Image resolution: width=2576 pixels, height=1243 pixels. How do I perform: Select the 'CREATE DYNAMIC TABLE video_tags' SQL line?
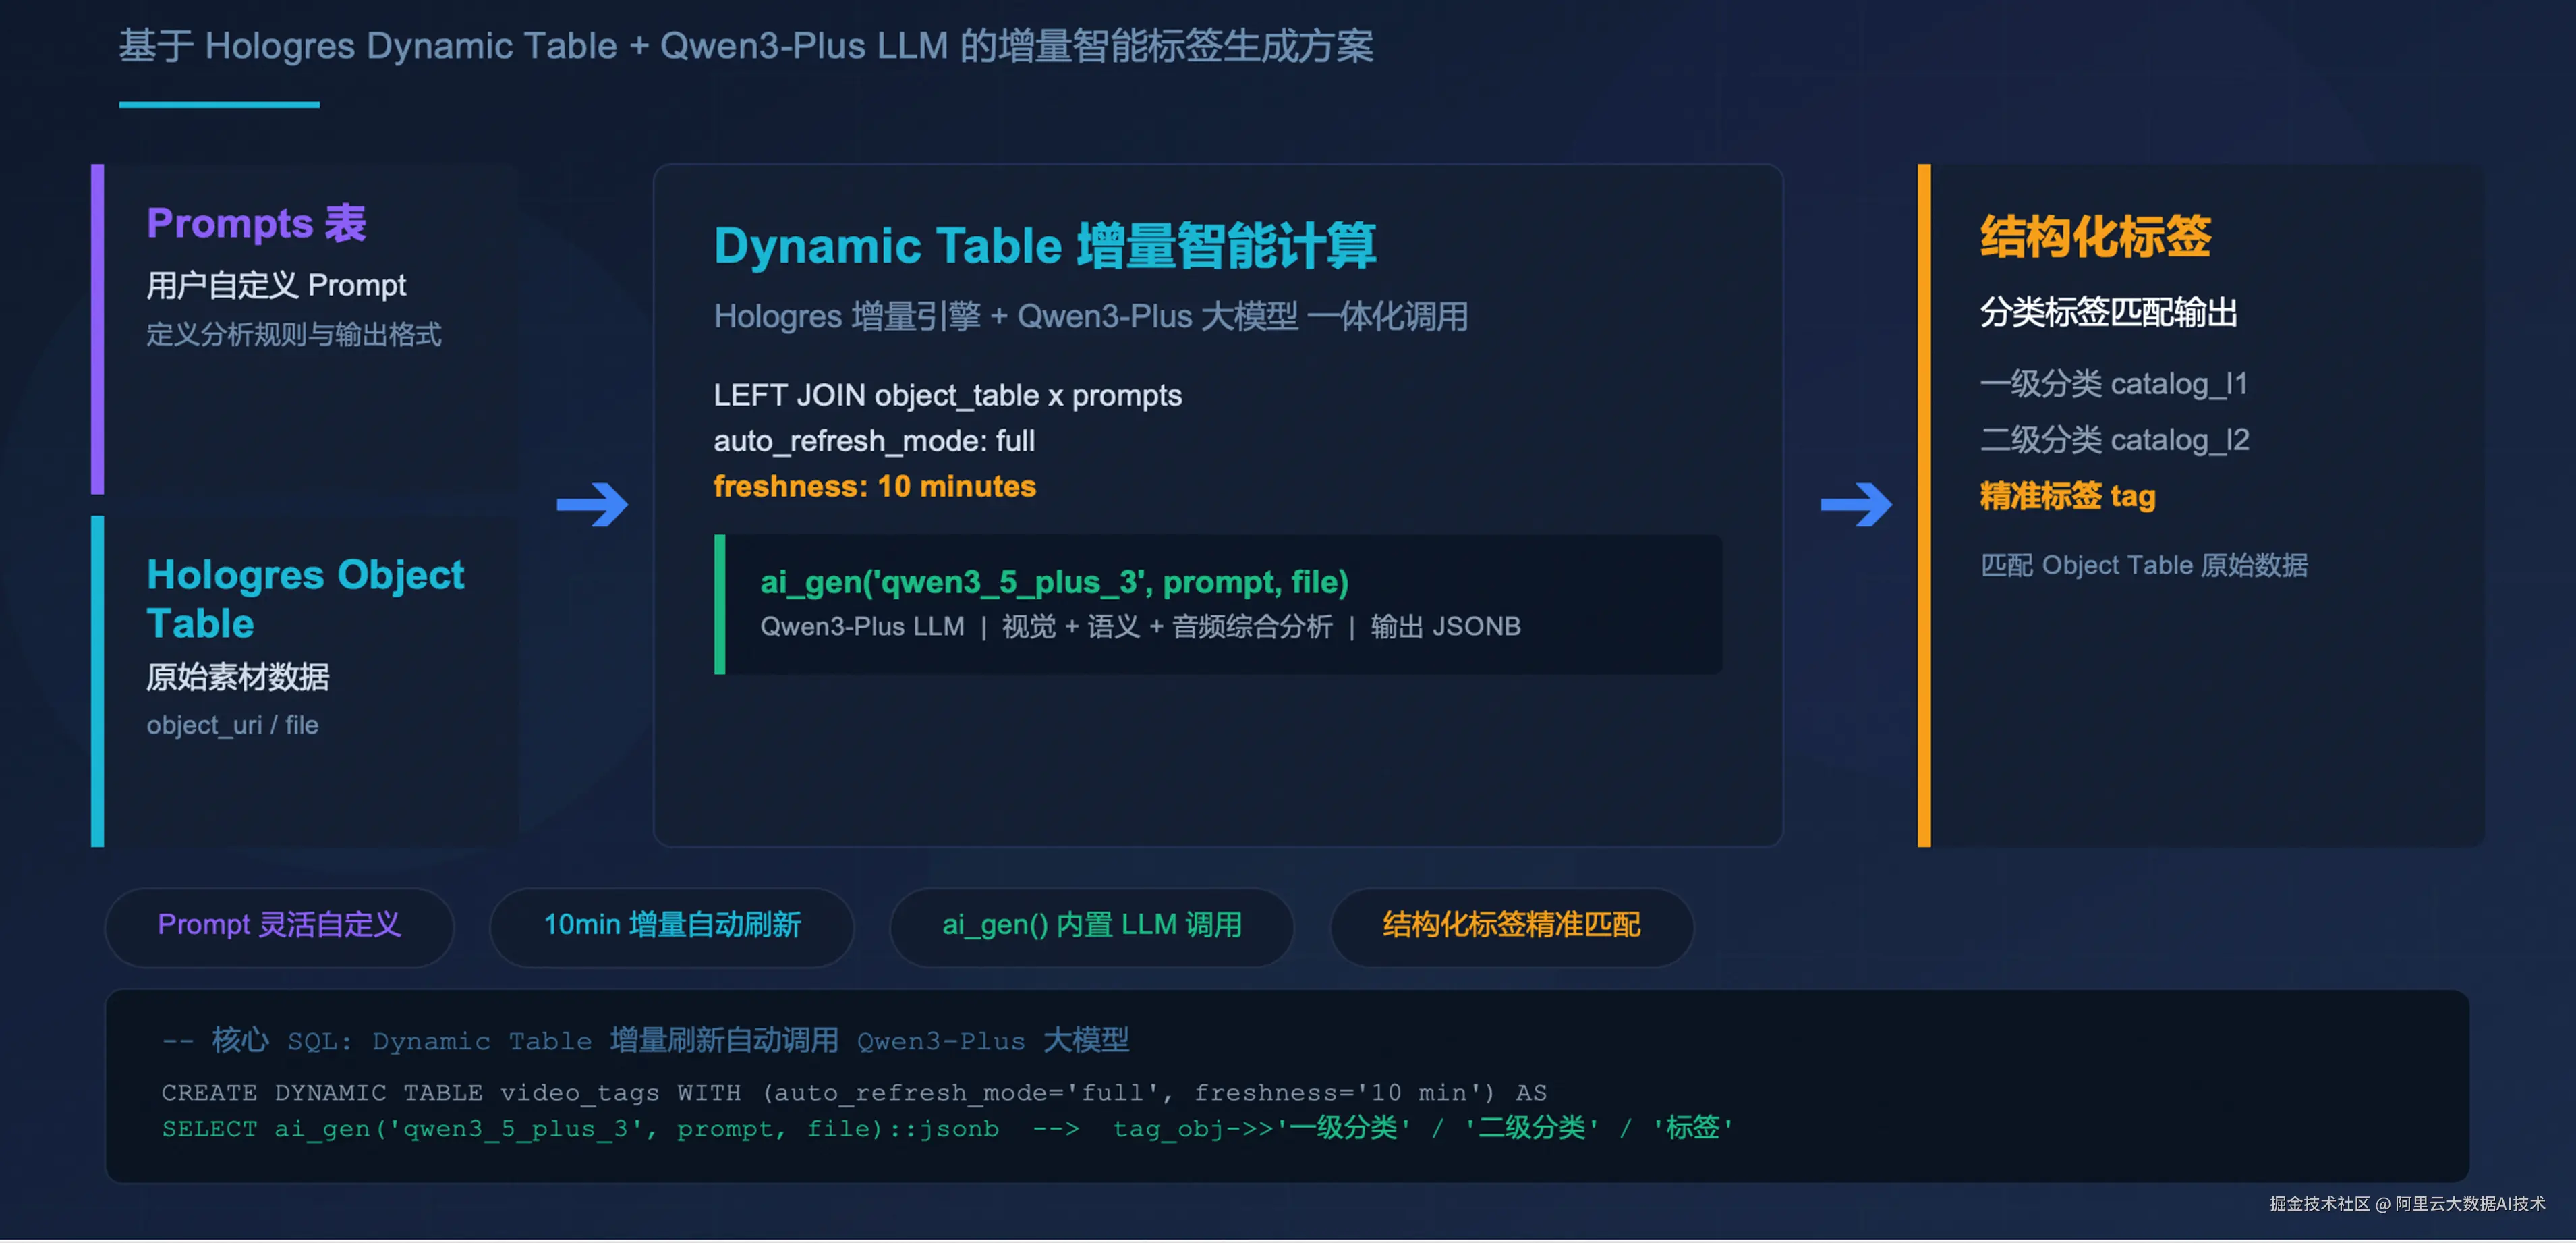[854, 1093]
